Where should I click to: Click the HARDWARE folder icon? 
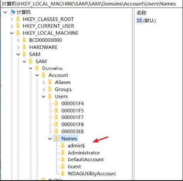coord(24,47)
